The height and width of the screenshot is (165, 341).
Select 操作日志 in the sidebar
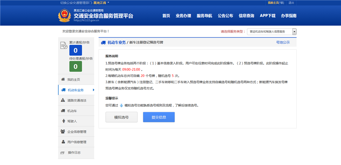(x=76, y=153)
